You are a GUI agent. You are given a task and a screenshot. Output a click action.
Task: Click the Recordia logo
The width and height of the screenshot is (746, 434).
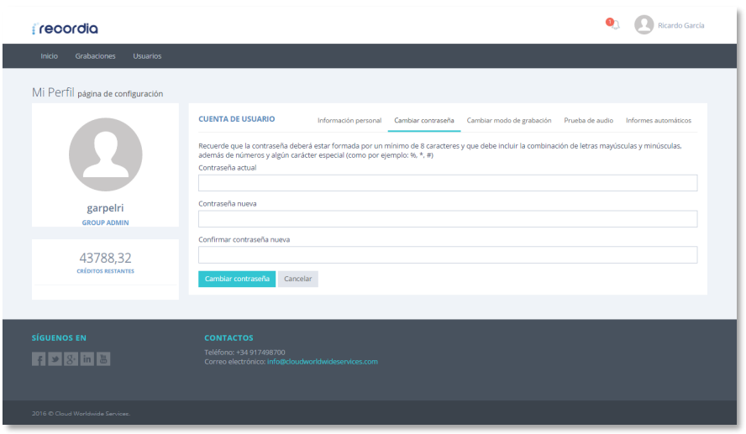(x=66, y=29)
